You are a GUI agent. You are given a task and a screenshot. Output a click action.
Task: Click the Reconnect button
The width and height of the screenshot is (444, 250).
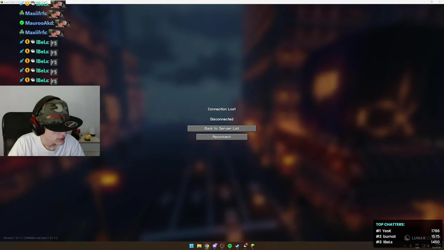[222, 137]
